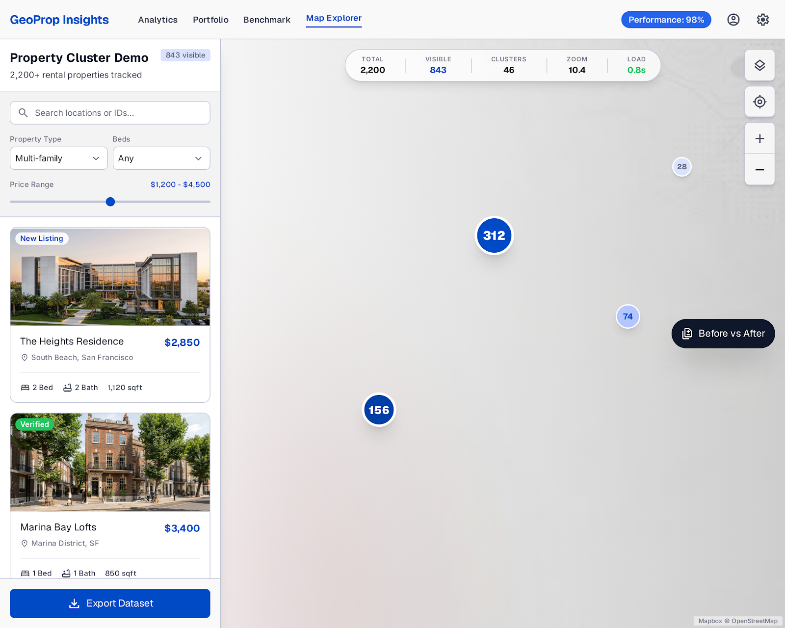Open the Before vs After comparison
This screenshot has height=628, width=785.
[x=723, y=334]
